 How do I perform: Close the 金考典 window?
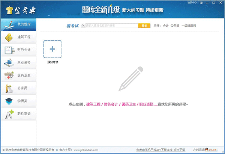pos(221,3)
